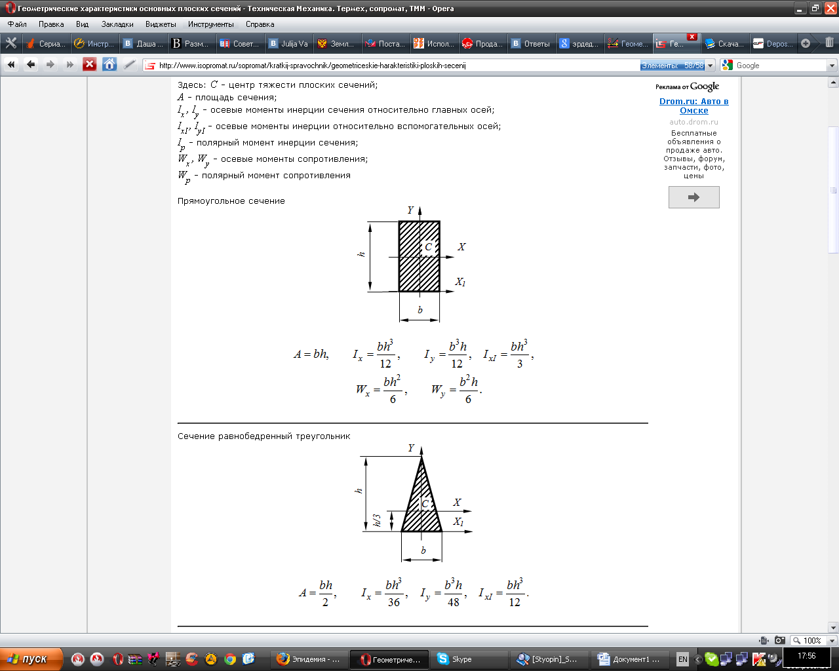Open the Закладки menu
Screen dimensions: 839x671
pos(117,24)
